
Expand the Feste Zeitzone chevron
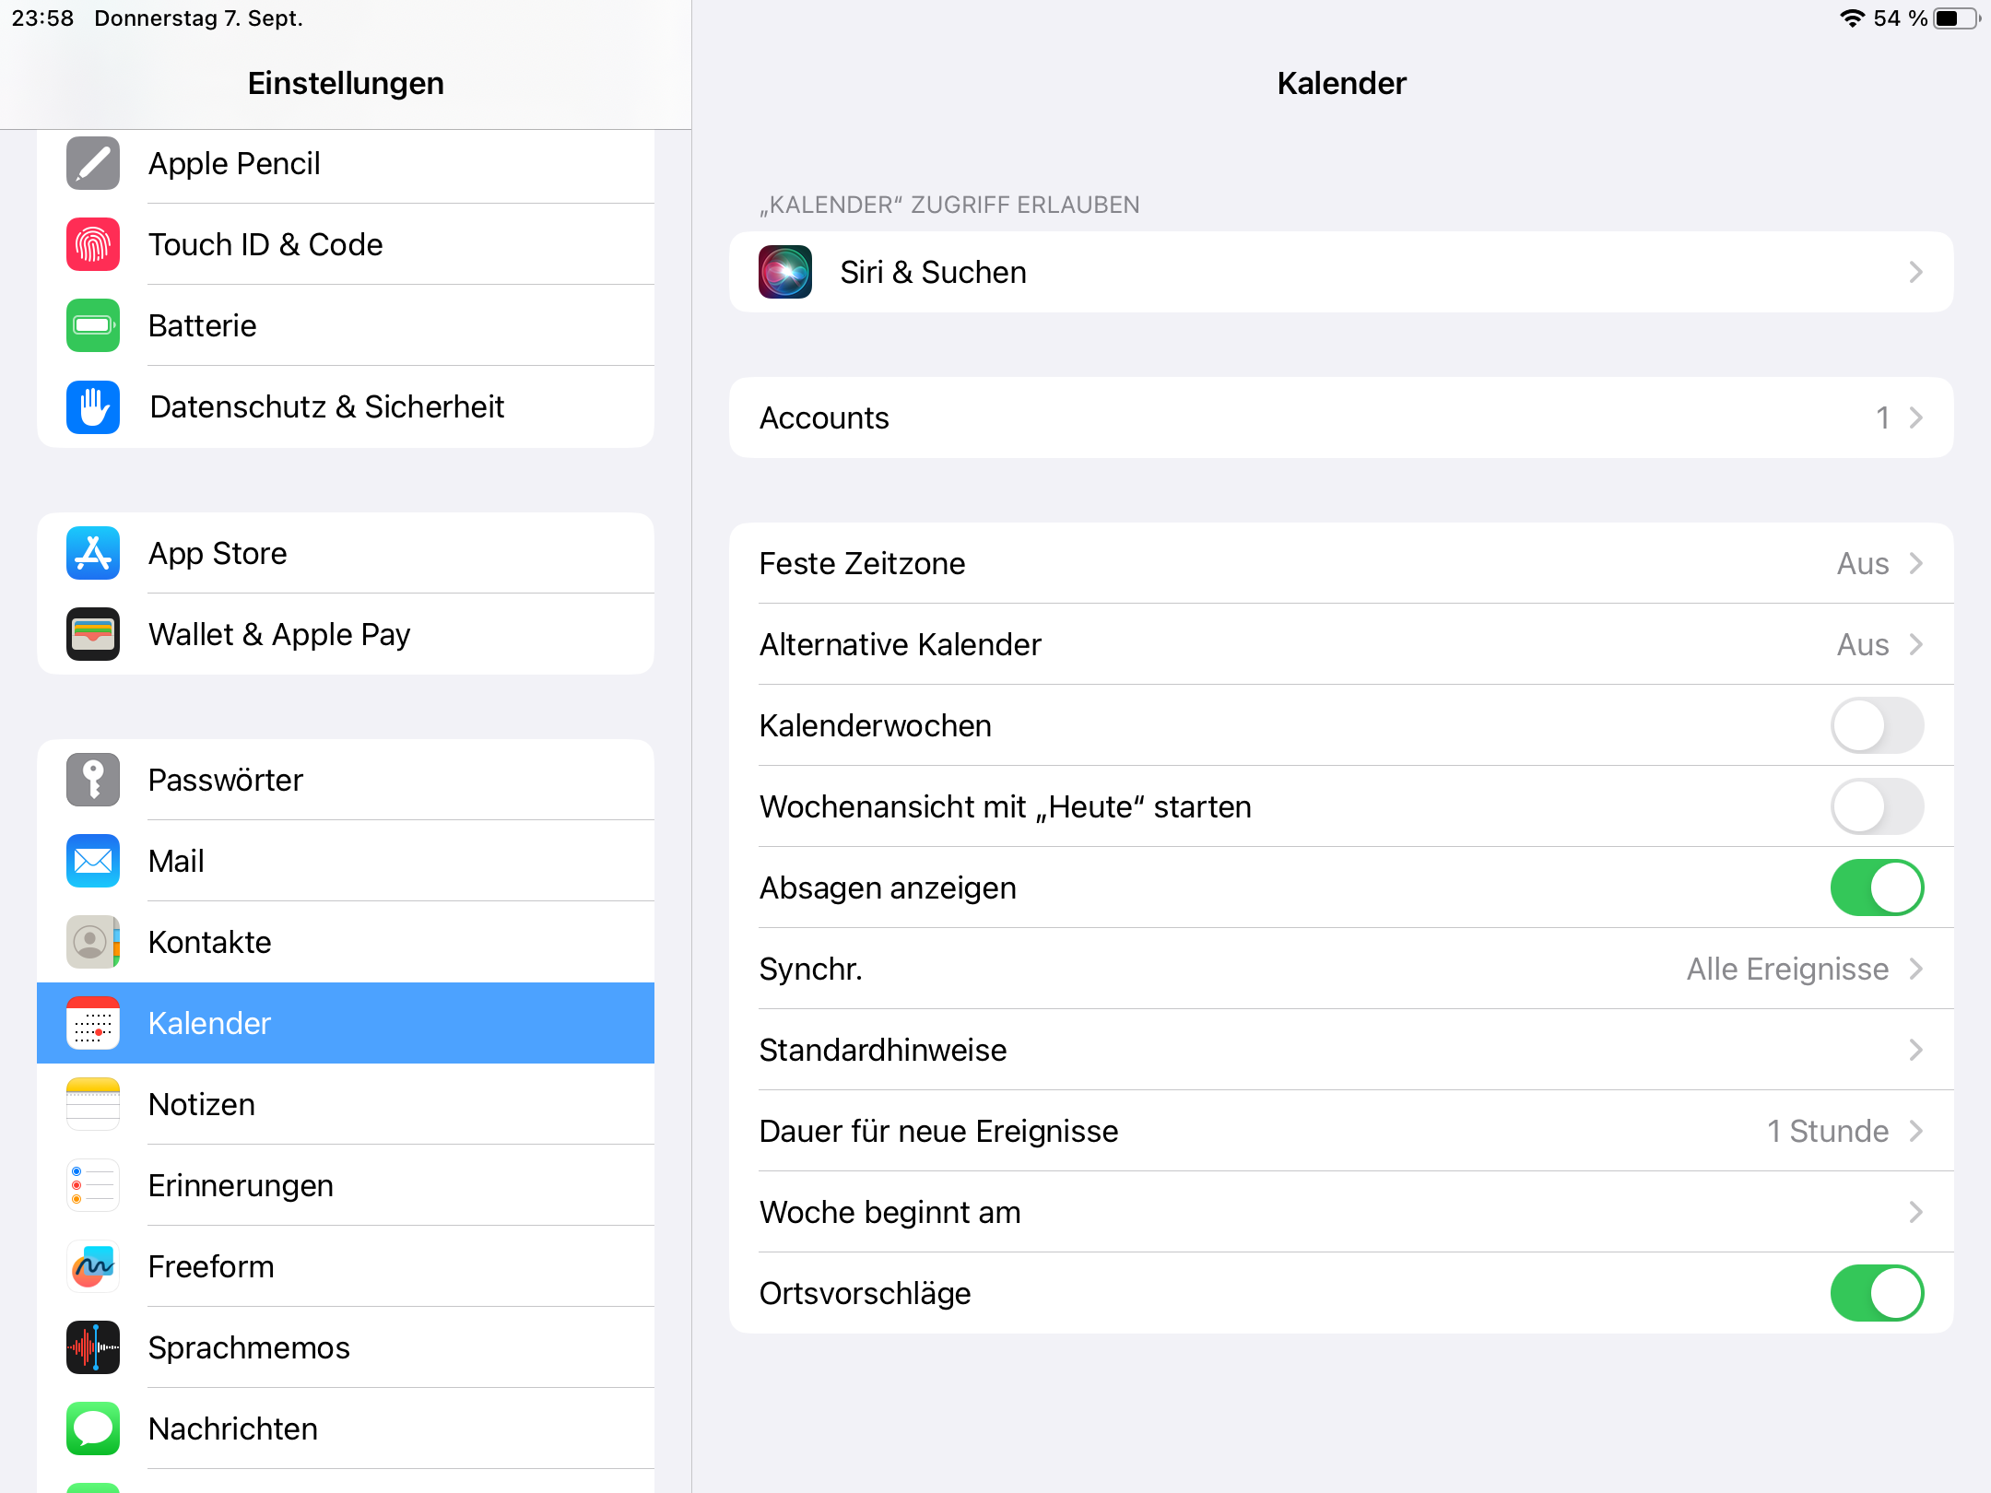pos(1915,563)
